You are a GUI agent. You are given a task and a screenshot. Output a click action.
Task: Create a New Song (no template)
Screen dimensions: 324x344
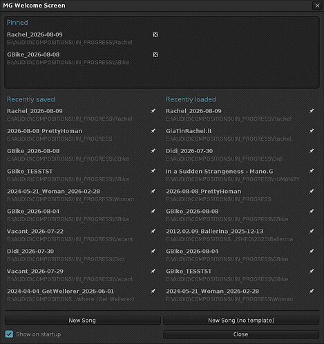point(241,321)
